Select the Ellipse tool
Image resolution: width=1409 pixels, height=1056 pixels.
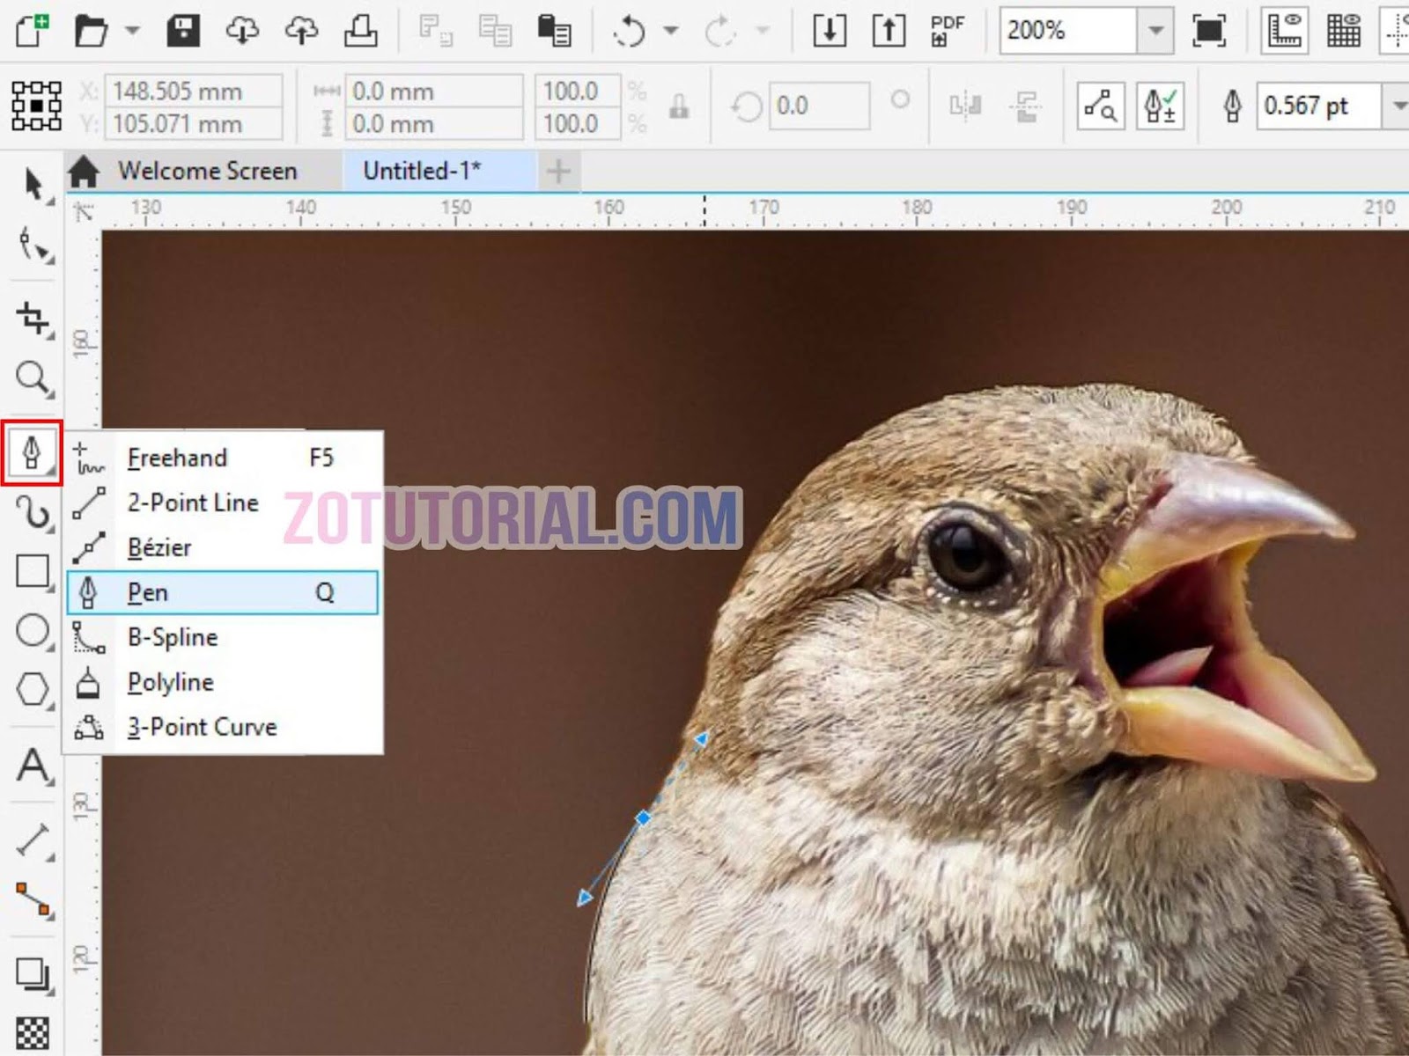point(33,630)
